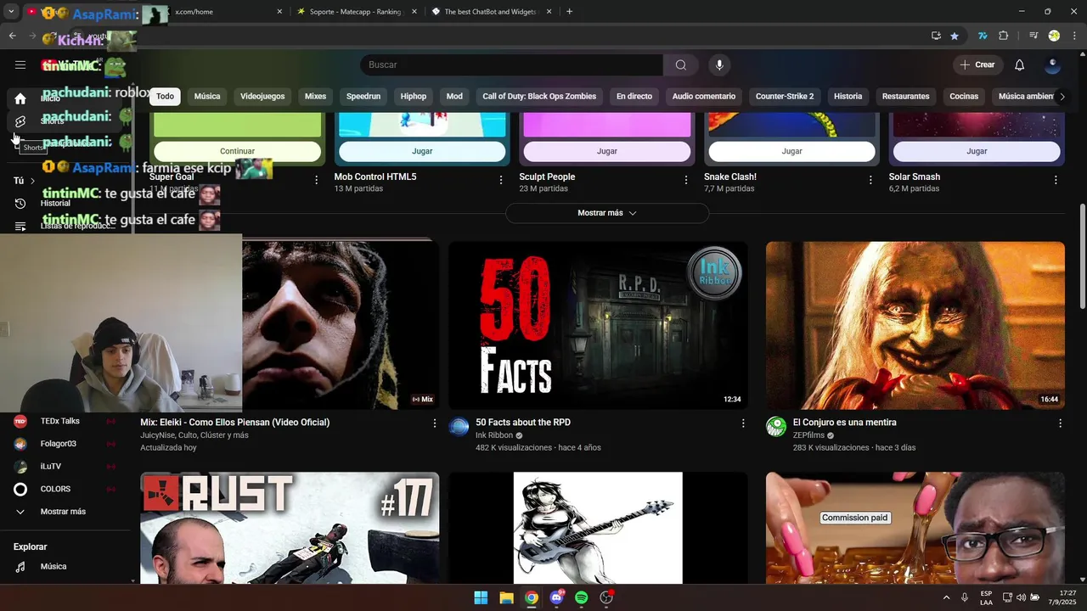Screen dimensions: 1087x611
Task: Click the search magnifier button
Action: [681, 65]
